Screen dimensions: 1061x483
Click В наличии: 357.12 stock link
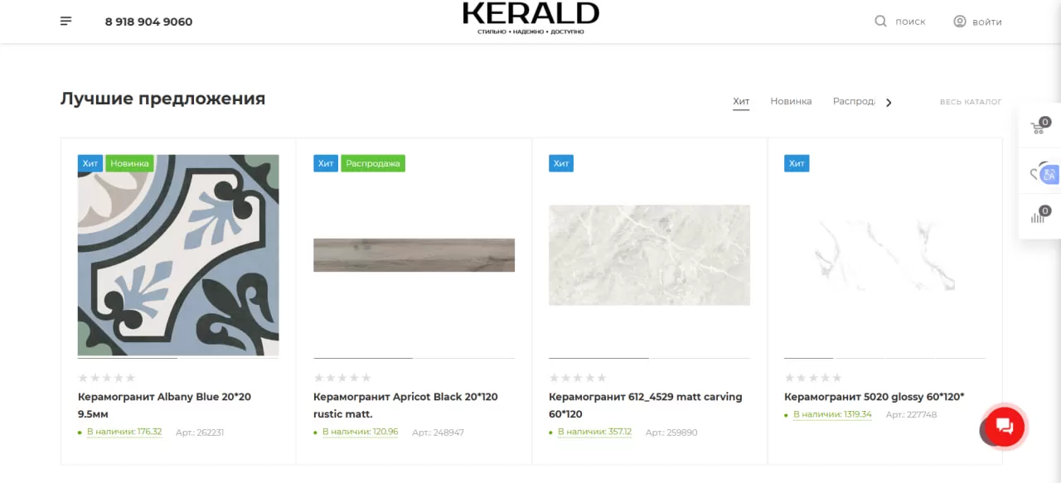point(594,432)
